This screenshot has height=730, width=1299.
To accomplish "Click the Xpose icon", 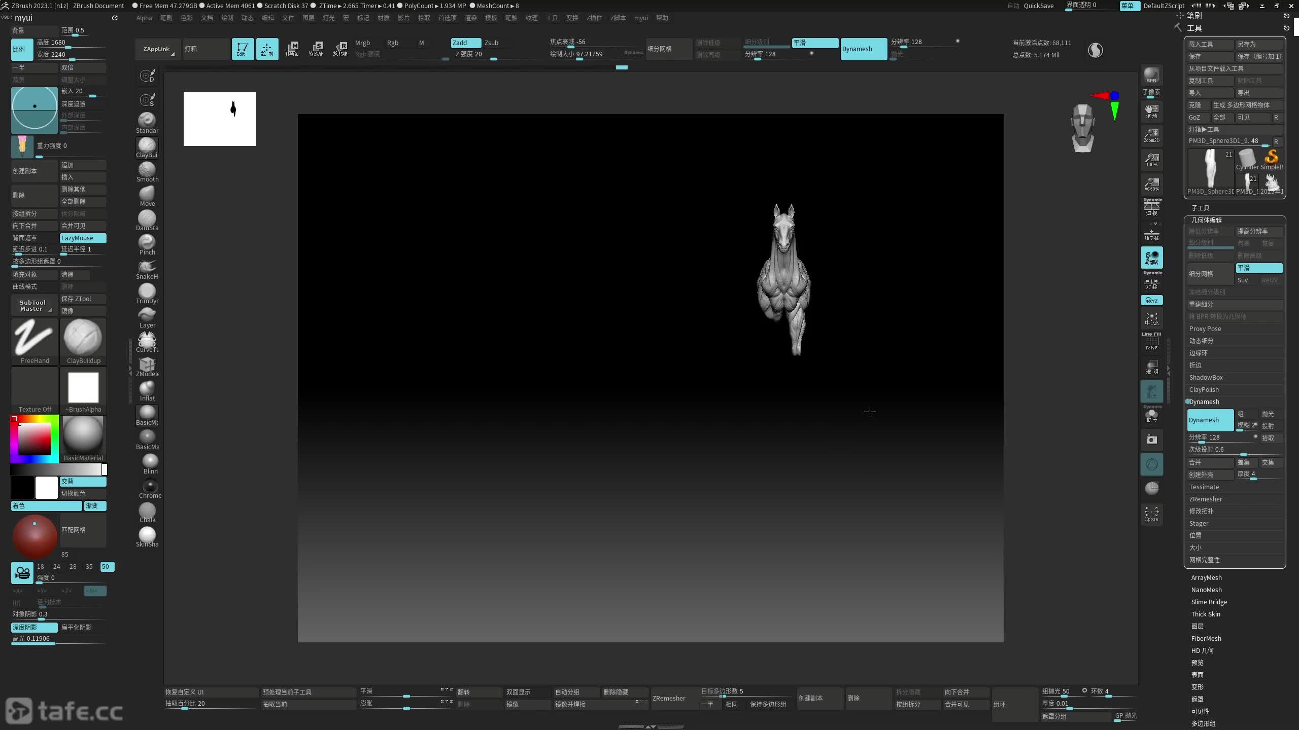I will coord(1151,513).
